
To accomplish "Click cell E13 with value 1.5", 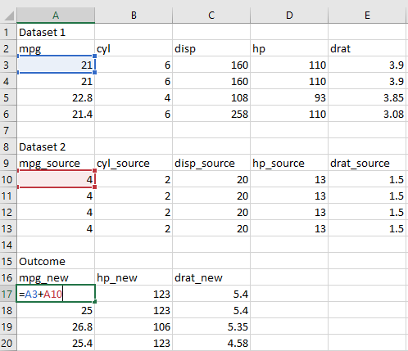I will pyautogui.click(x=367, y=228).
